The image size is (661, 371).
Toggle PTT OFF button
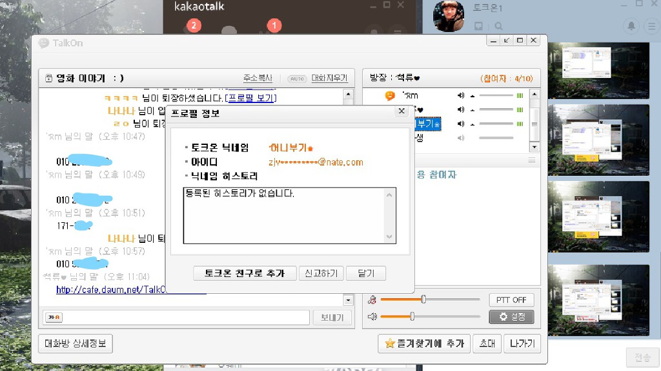coord(511,300)
